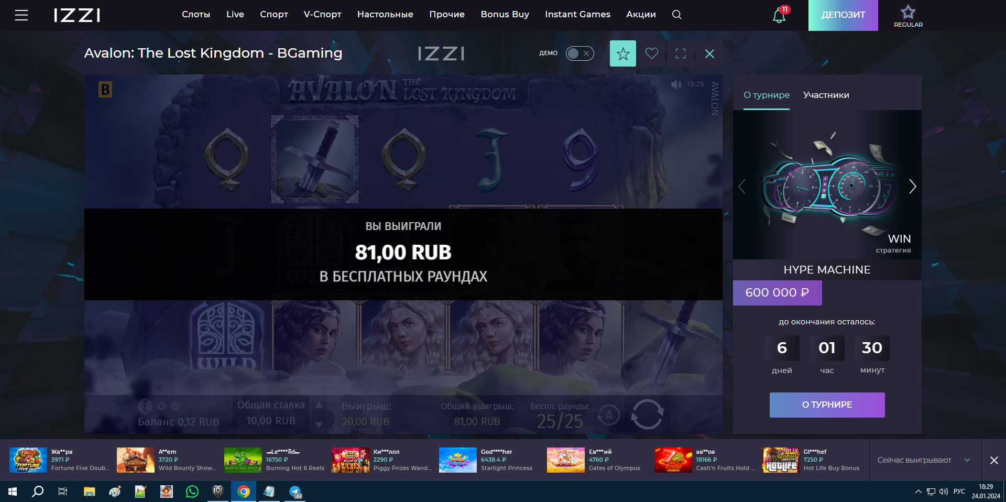Open Google Chrome in the taskbar
The image size is (1006, 502).
[x=244, y=492]
